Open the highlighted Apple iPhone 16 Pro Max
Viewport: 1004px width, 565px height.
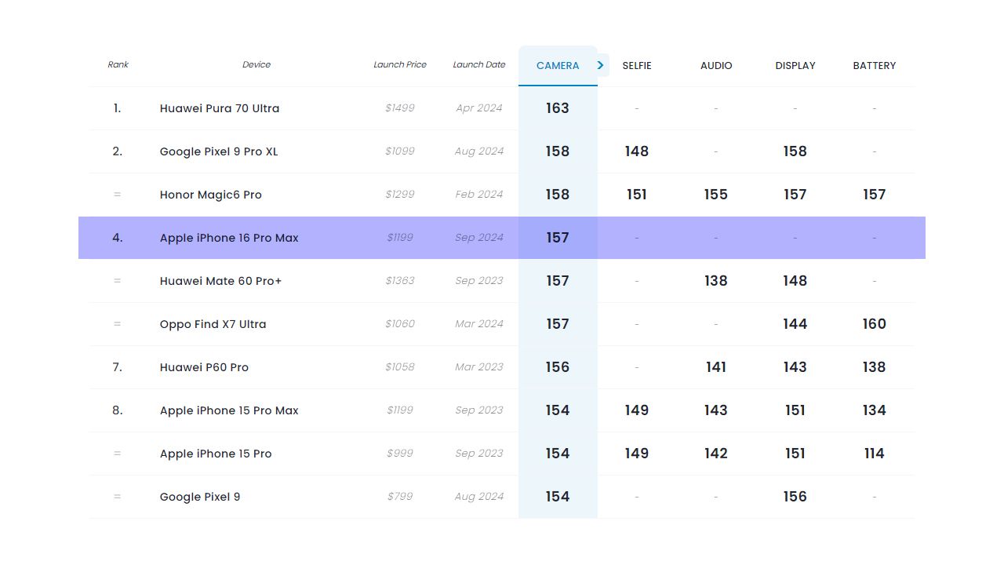[x=228, y=238]
